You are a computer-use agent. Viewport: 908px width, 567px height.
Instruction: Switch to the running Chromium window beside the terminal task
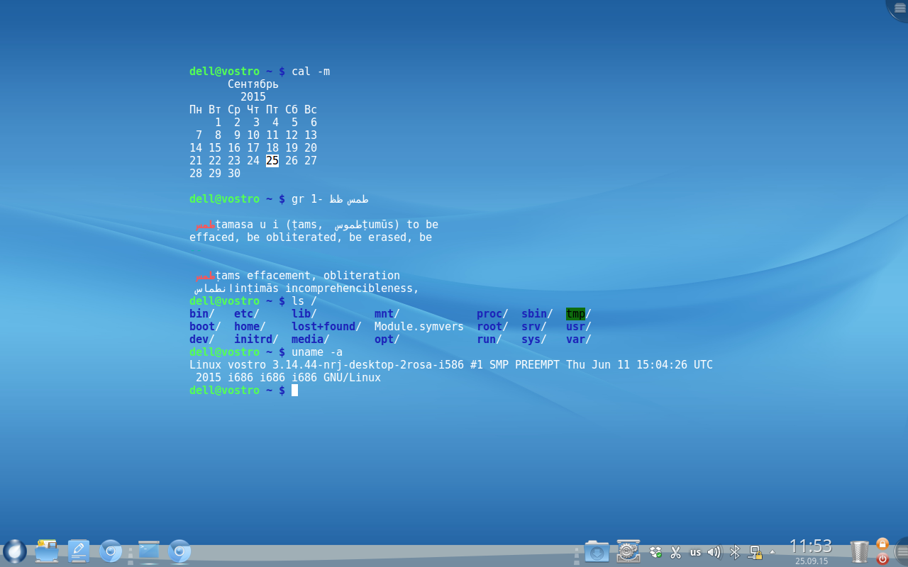pos(179,551)
